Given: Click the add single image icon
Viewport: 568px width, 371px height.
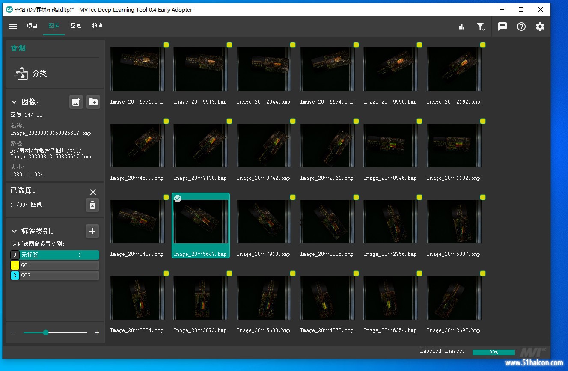Looking at the screenshot, I should [x=76, y=102].
